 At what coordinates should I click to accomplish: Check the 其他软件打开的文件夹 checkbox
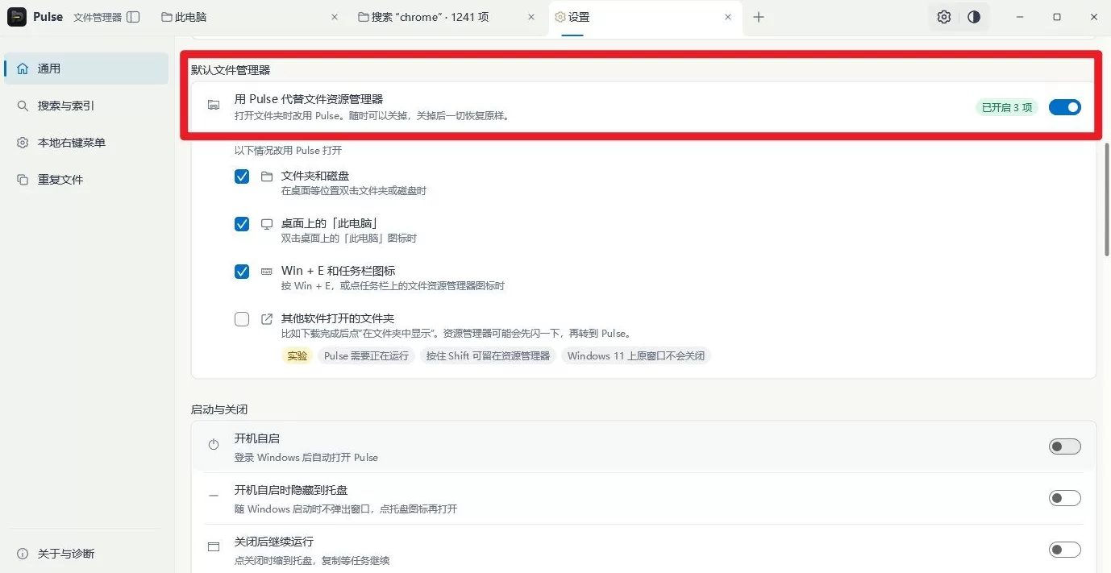click(x=242, y=318)
